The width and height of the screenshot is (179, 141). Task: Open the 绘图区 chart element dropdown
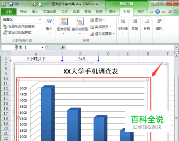pos(40,20)
